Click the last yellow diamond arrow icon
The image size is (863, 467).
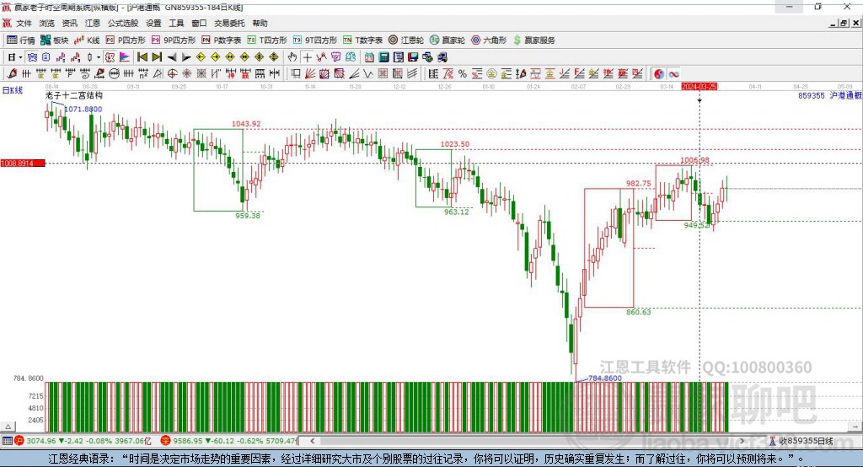(x=274, y=57)
